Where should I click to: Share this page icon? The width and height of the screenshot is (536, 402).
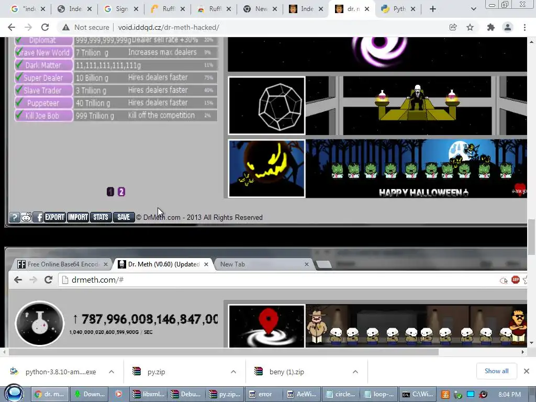click(x=453, y=27)
